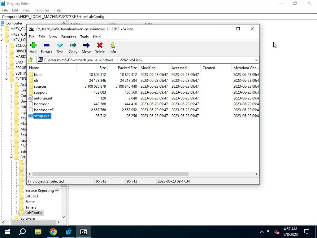Screen dimensions: 317x238
Task: Open the Registry Editor Edit menu
Action: [x=15, y=10]
